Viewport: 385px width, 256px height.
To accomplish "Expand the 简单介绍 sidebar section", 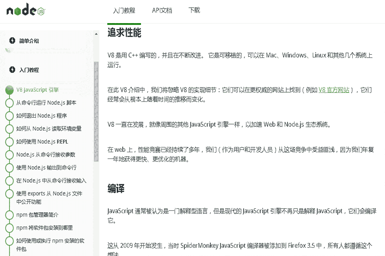I will point(29,41).
